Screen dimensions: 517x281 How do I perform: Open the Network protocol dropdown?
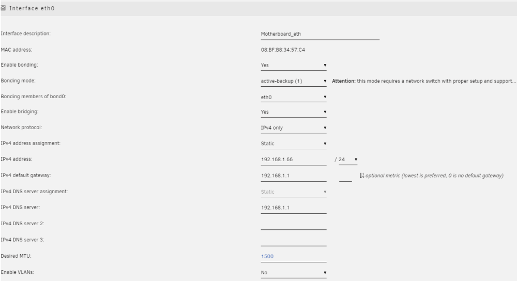(x=294, y=128)
